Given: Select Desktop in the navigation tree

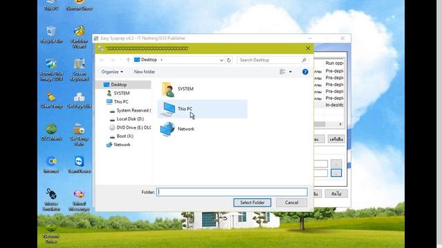Looking at the screenshot, I should [x=124, y=85].
